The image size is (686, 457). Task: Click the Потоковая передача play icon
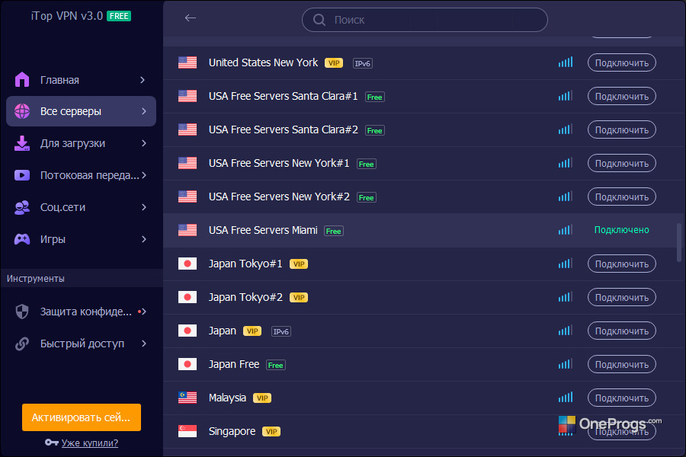click(x=22, y=175)
